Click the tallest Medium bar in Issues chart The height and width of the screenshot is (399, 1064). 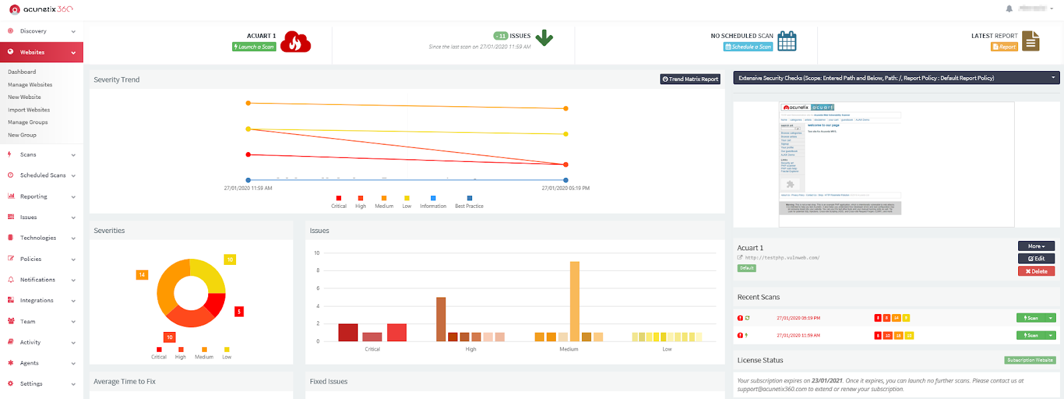pyautogui.click(x=575, y=301)
